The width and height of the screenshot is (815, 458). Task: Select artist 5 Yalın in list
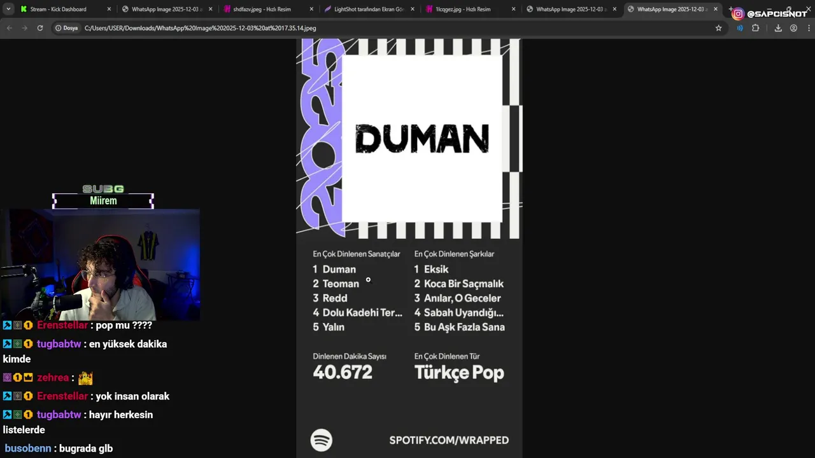point(329,327)
